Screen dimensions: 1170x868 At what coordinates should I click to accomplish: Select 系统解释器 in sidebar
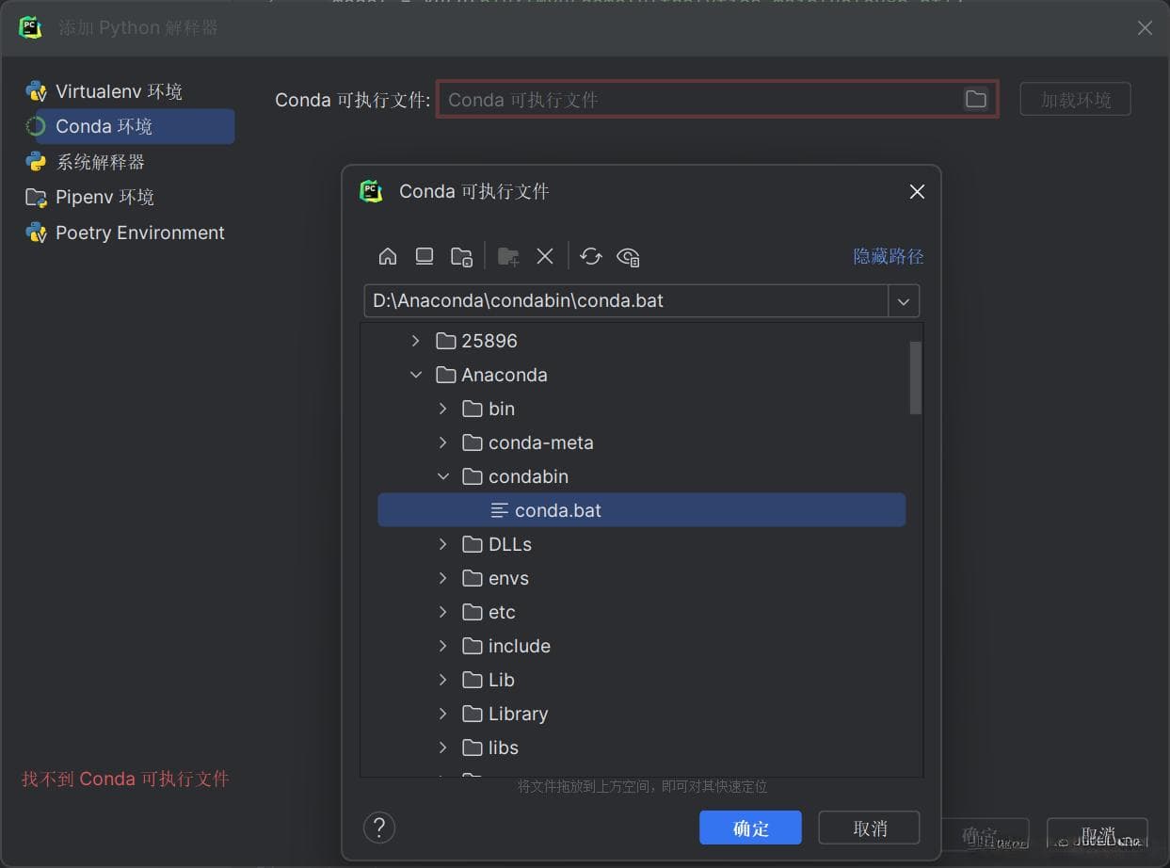pos(100,162)
